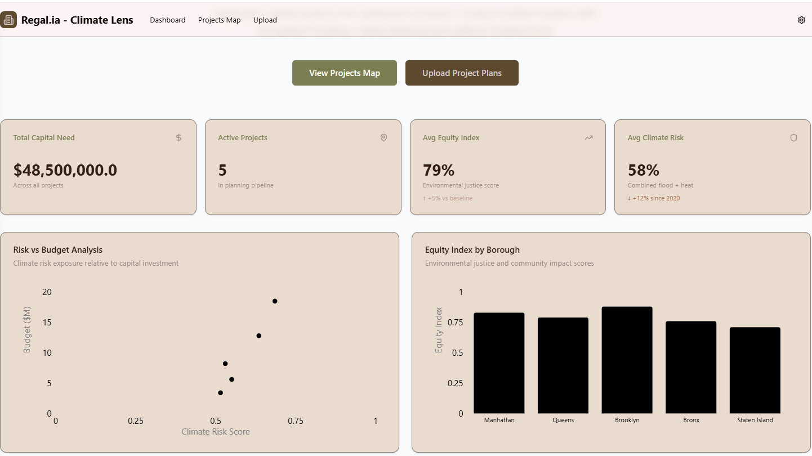
Task: Click the map pin icon in Active Projects card
Action: 383,137
